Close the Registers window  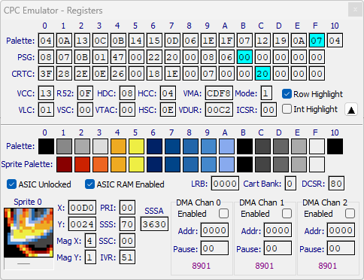pos(355,10)
